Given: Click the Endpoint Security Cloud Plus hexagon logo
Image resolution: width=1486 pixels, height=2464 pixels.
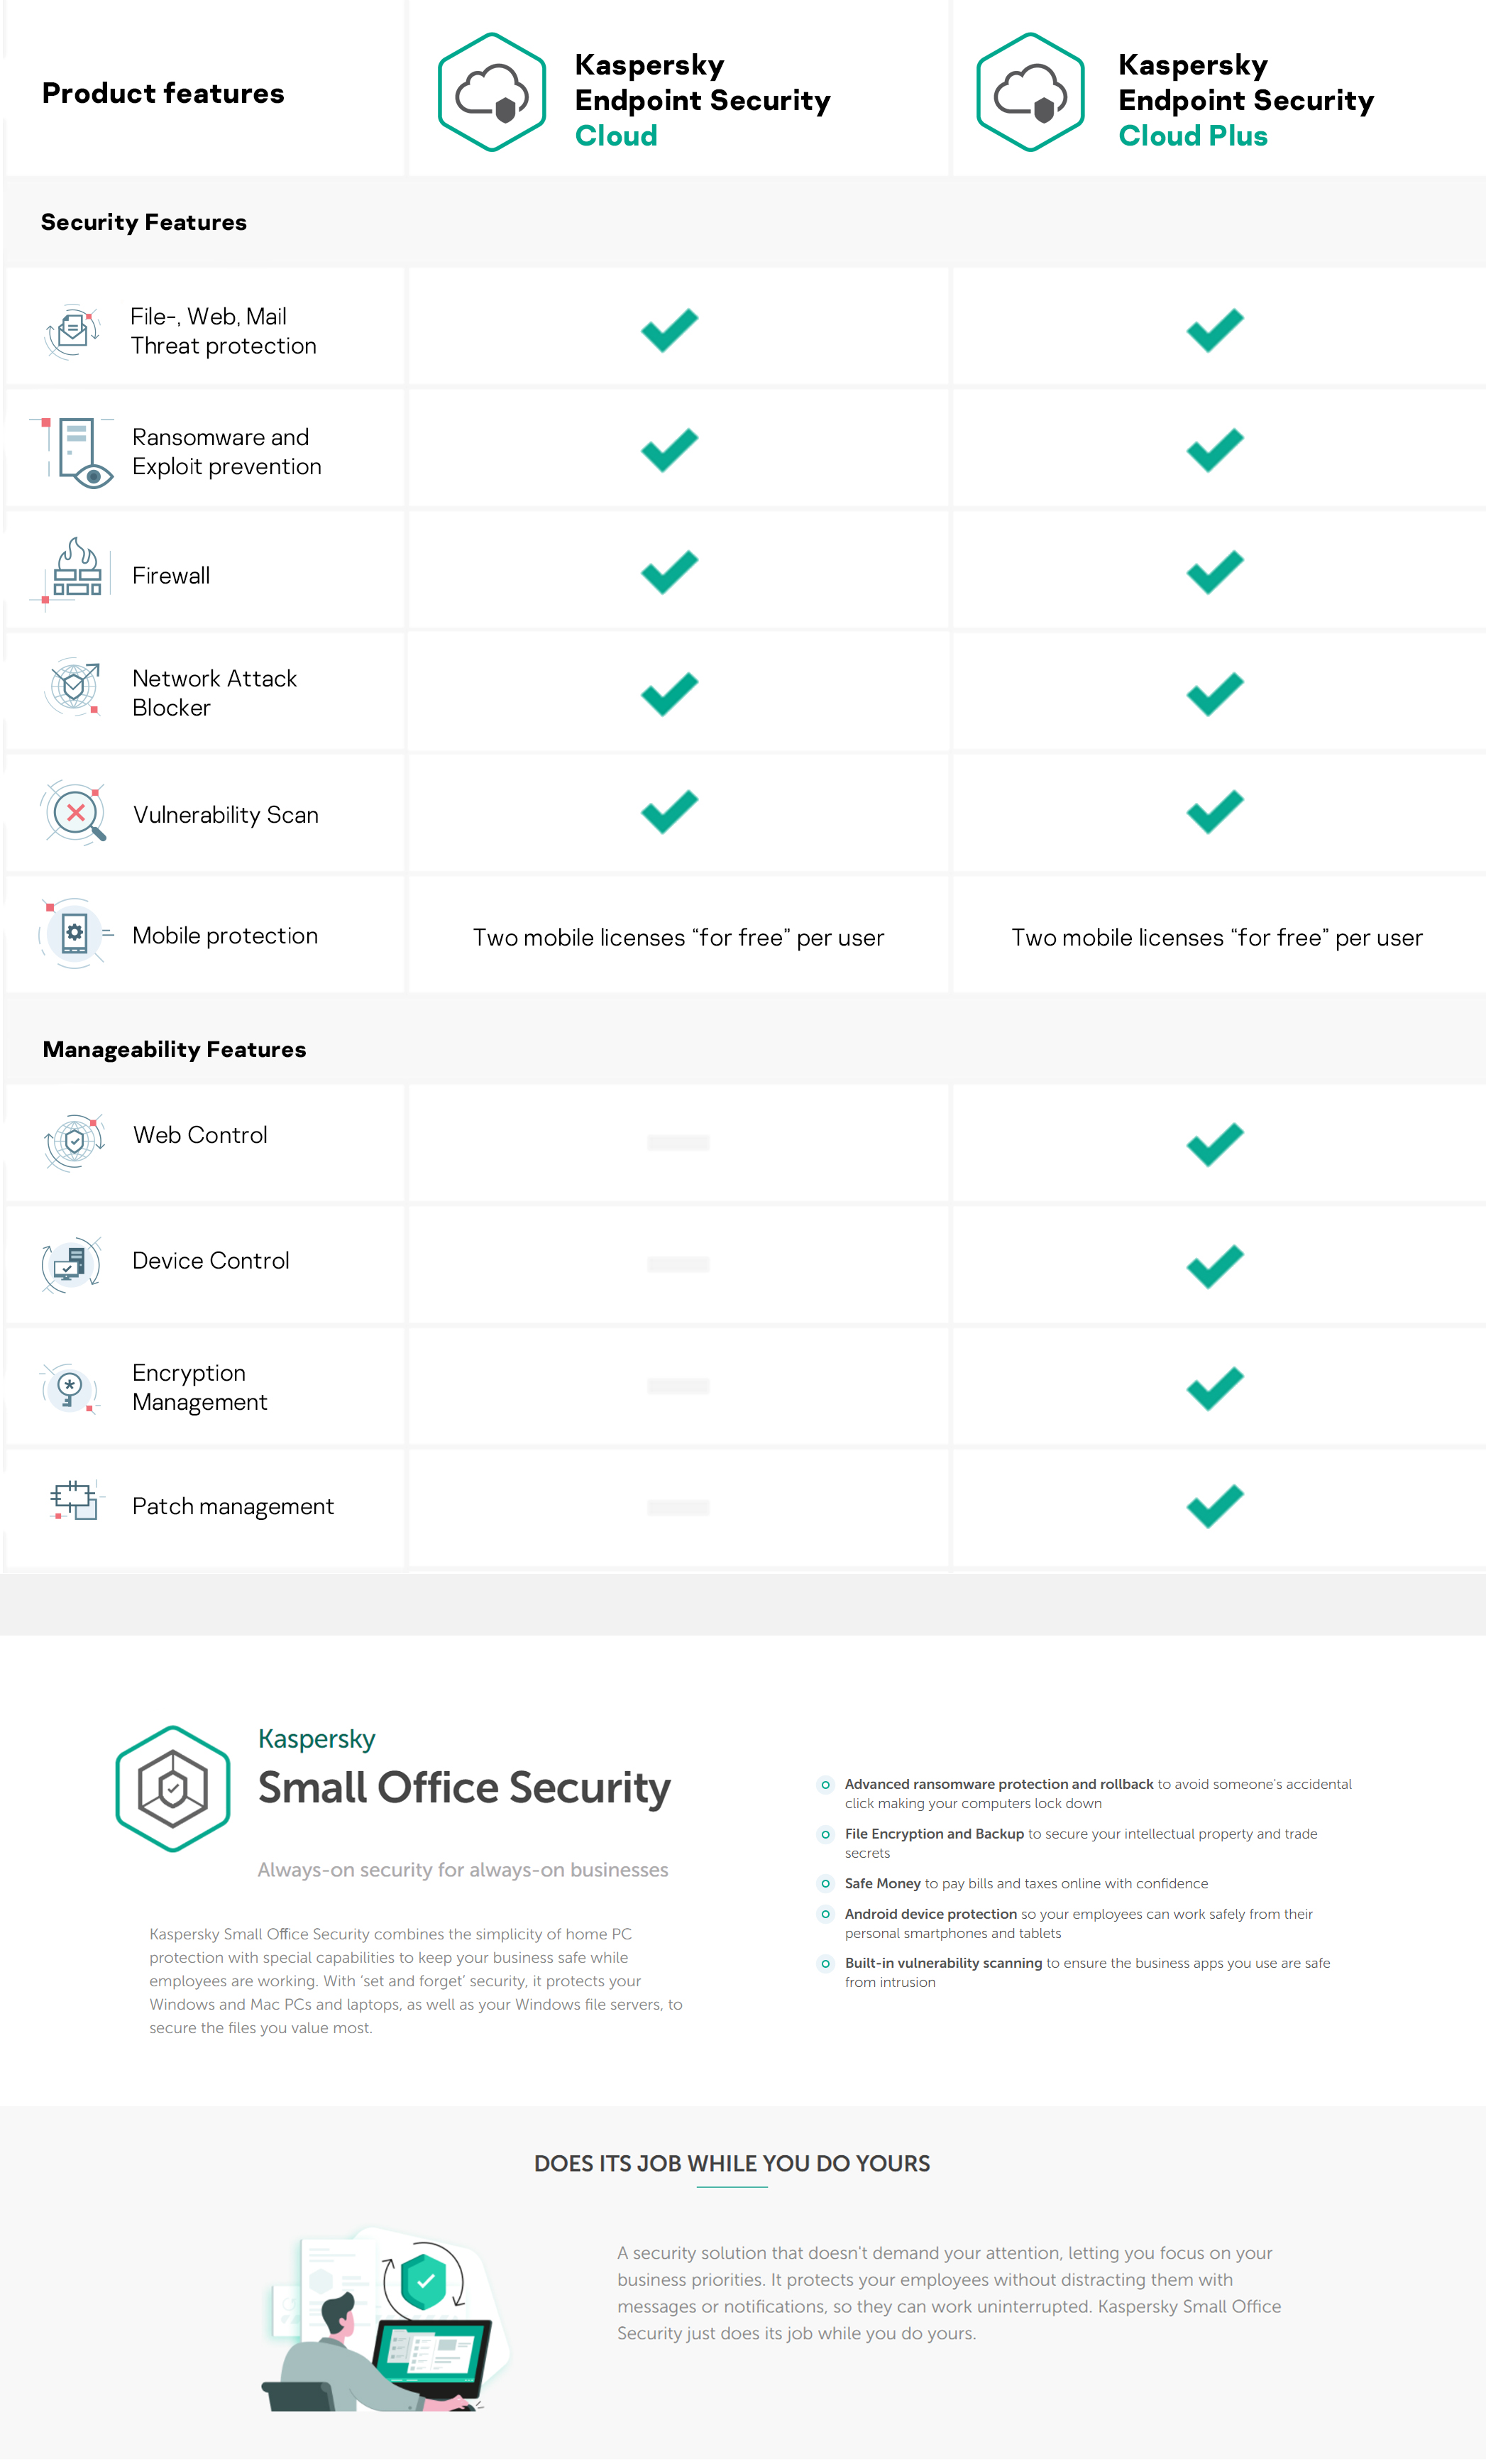Looking at the screenshot, I should point(1030,92).
